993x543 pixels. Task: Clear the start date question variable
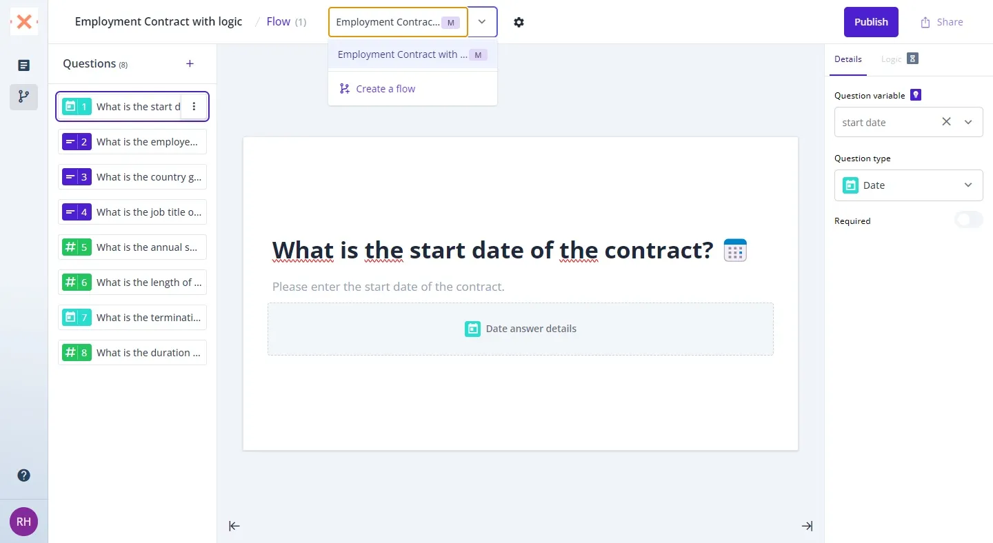click(946, 122)
